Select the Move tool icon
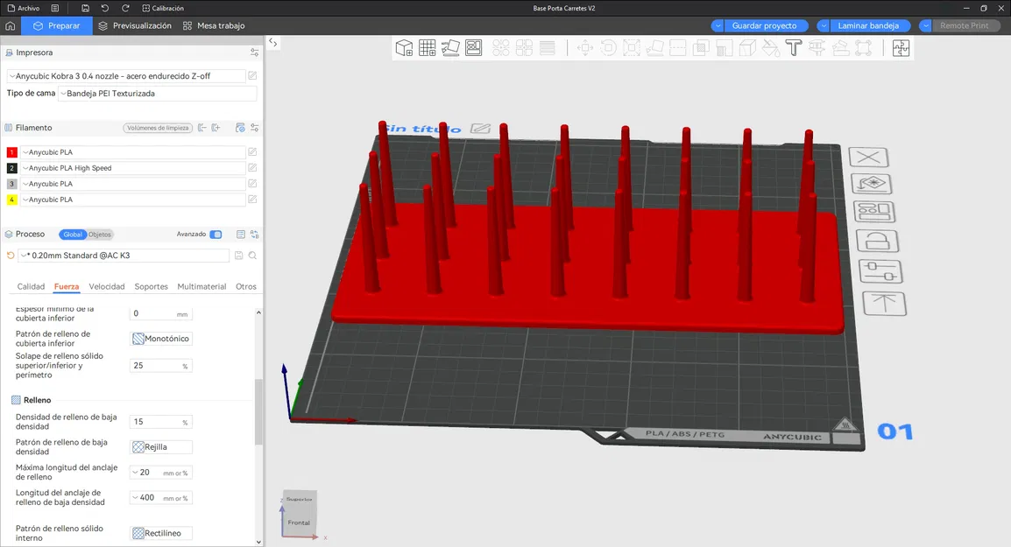Viewport: 1011px width, 547px height. (x=585, y=47)
